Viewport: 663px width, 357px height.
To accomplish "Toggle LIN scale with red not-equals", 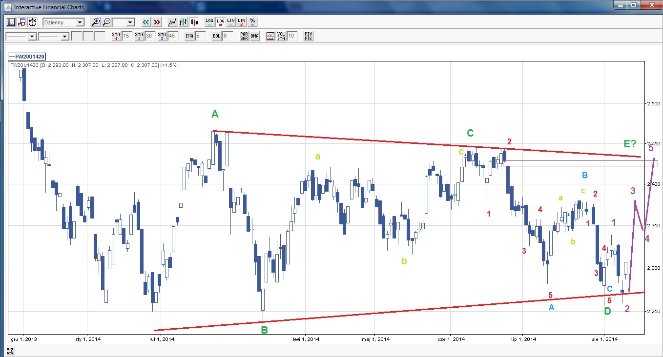I will pyautogui.click(x=242, y=22).
